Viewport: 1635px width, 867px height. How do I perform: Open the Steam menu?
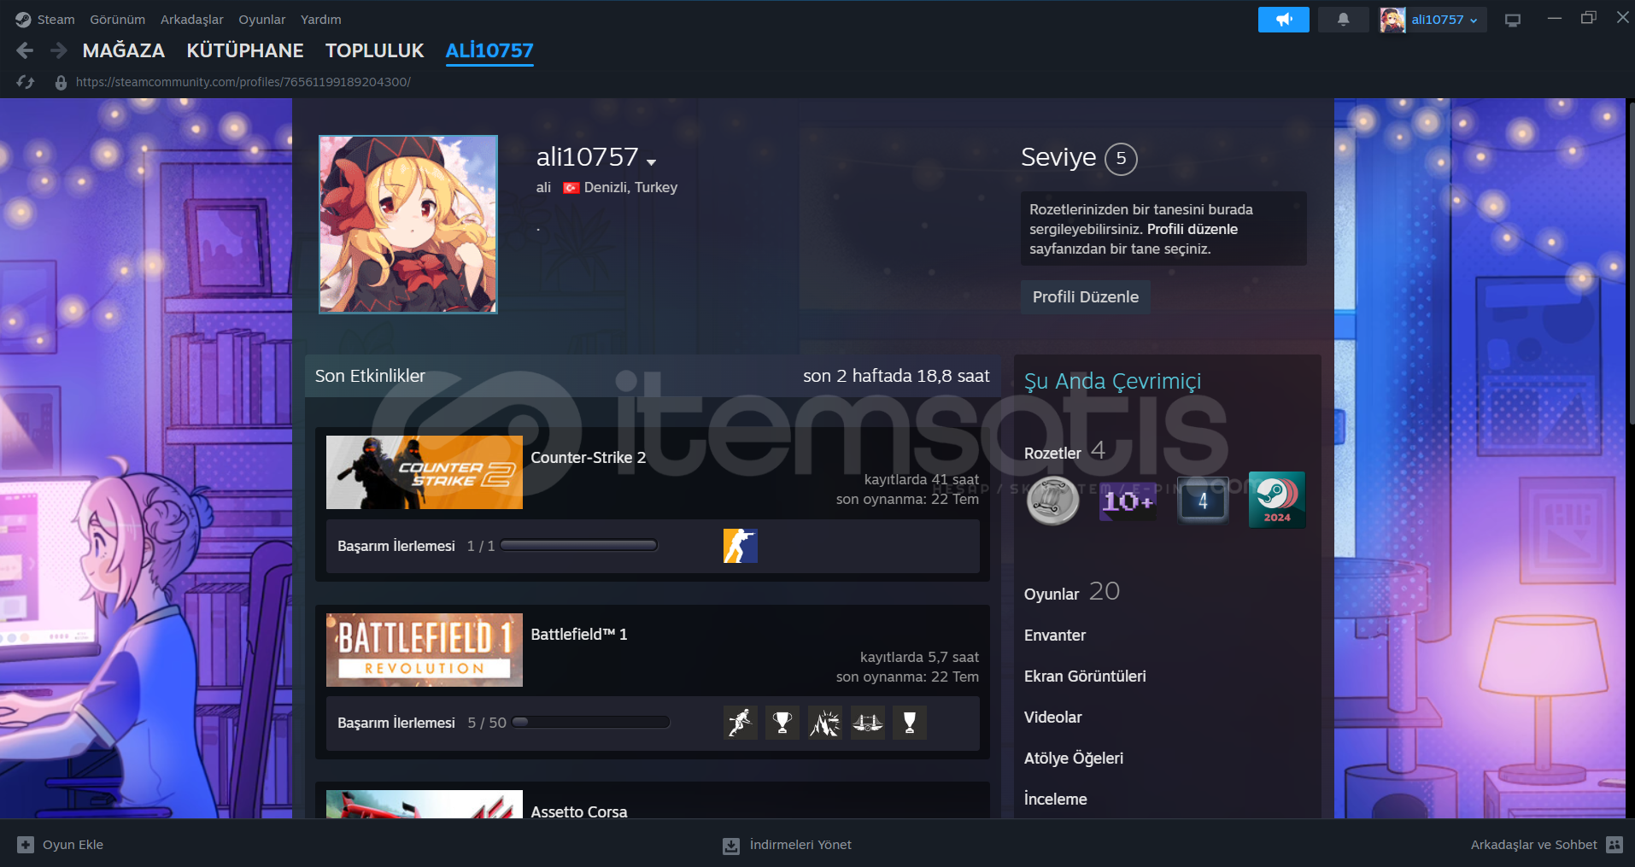point(56,20)
